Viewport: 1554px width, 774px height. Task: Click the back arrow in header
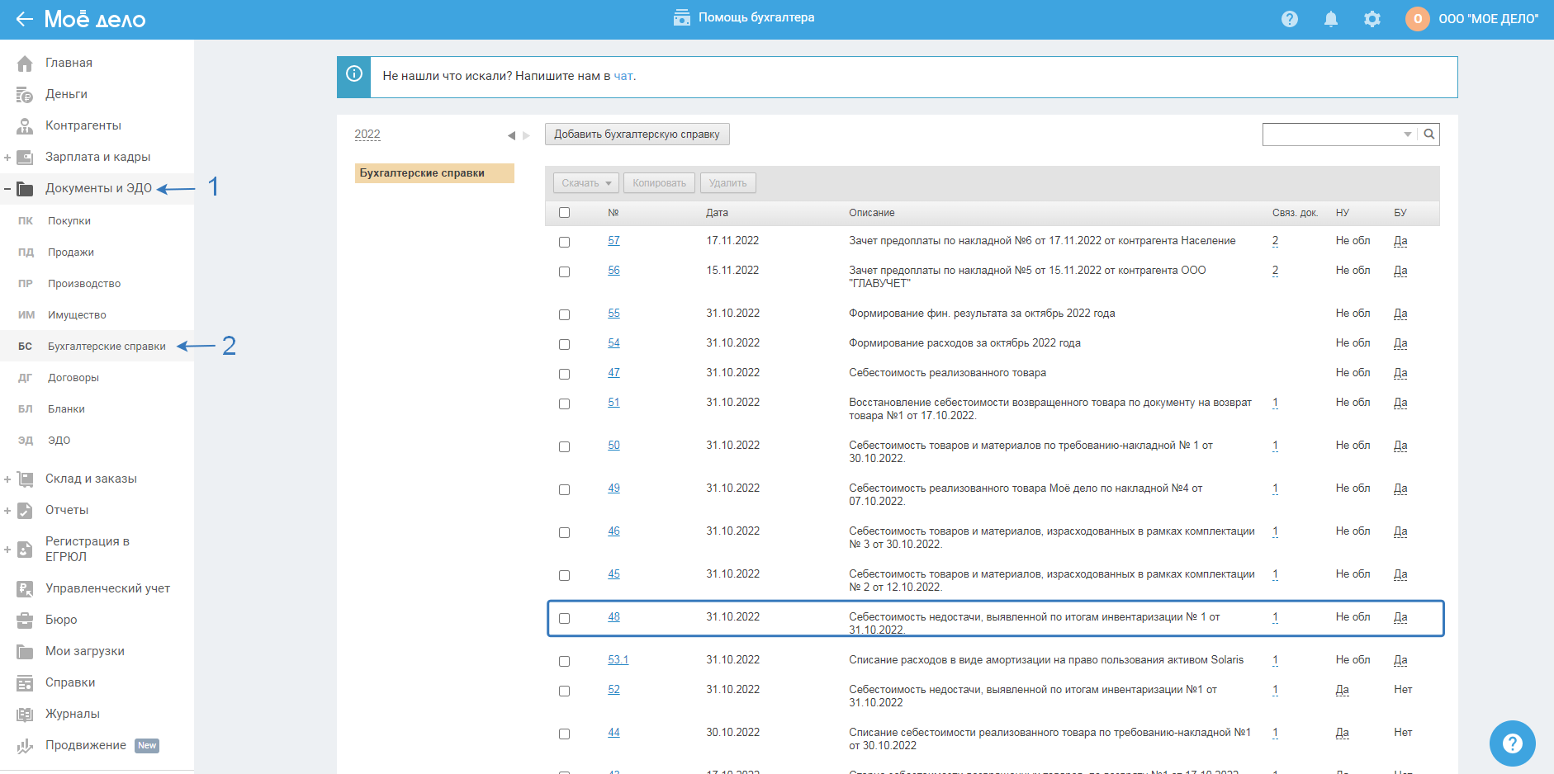pos(24,19)
